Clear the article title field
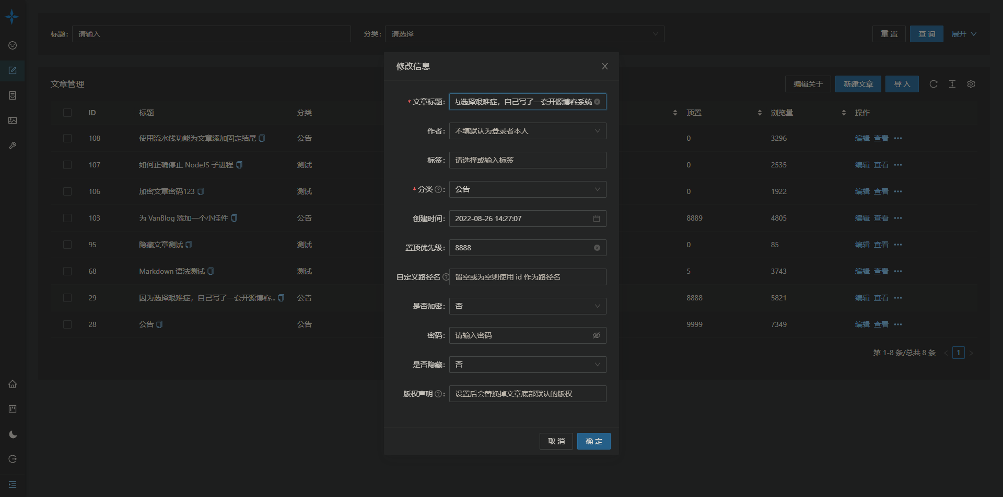1003x497 pixels. click(x=597, y=102)
